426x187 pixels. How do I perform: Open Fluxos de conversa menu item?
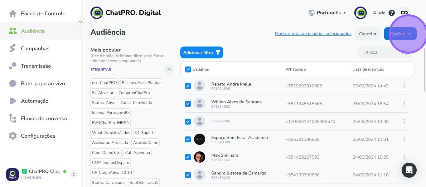tap(41, 118)
